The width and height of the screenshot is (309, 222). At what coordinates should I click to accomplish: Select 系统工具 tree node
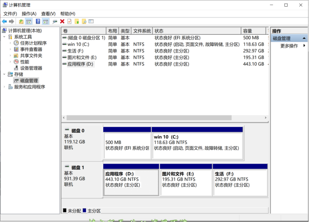pos(23,37)
